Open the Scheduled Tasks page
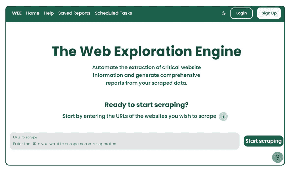This screenshot has width=291, height=172. [113, 13]
